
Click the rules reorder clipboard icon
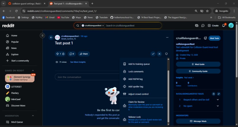(213, 94)
